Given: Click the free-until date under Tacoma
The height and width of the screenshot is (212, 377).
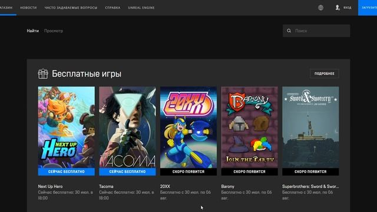Looking at the screenshot, I should point(127,195).
